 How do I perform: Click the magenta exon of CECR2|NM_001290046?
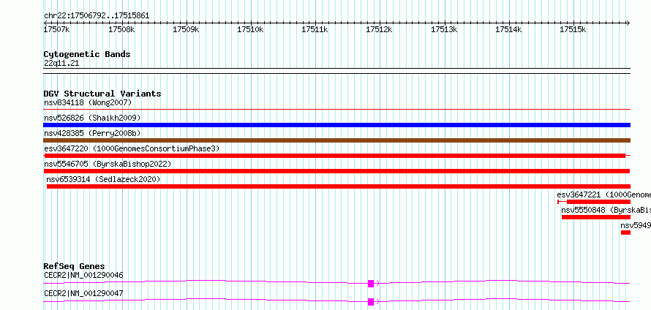pyautogui.click(x=371, y=284)
